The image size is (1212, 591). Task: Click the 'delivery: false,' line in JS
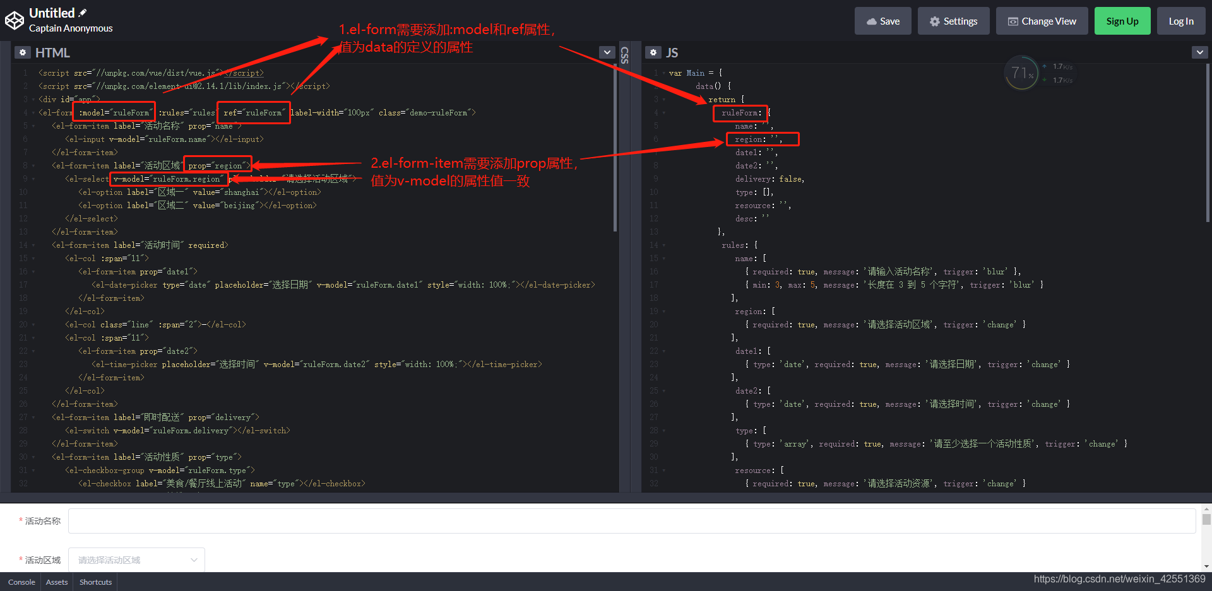click(769, 179)
